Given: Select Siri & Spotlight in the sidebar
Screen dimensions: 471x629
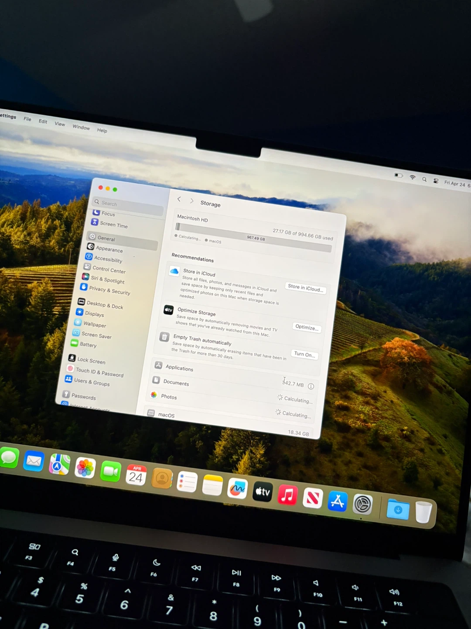Looking at the screenshot, I should (103, 279).
